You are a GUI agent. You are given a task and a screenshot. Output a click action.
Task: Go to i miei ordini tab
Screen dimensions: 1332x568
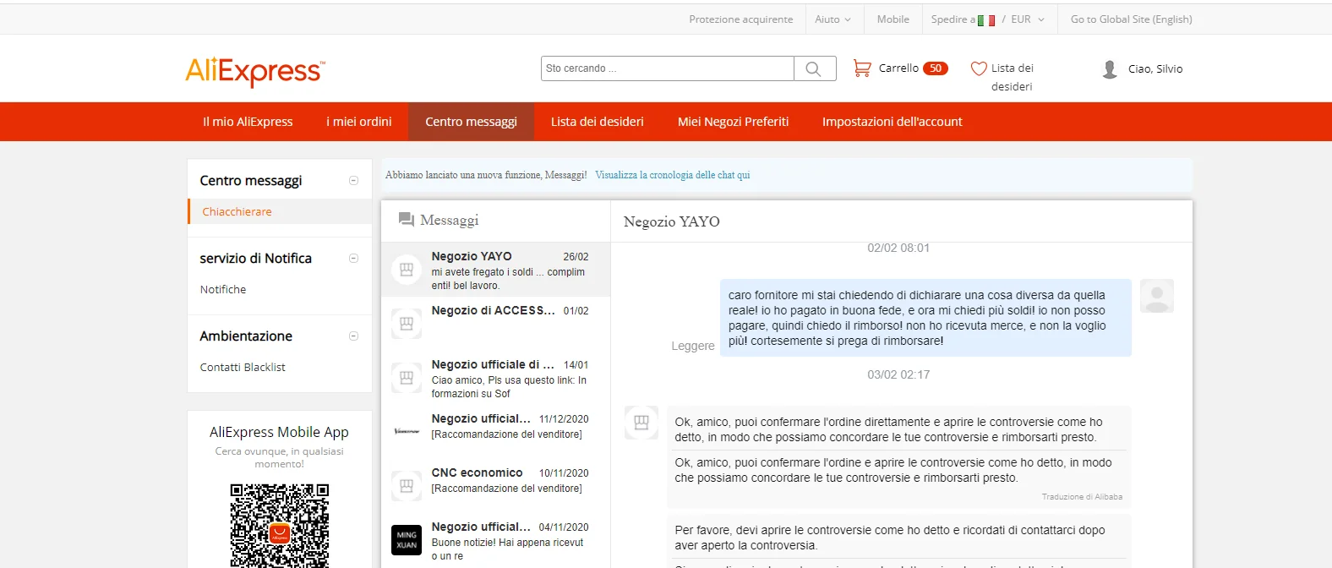point(359,122)
